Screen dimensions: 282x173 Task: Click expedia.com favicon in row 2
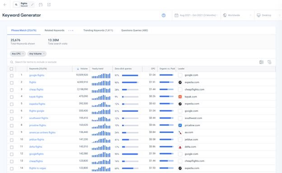click(180, 82)
